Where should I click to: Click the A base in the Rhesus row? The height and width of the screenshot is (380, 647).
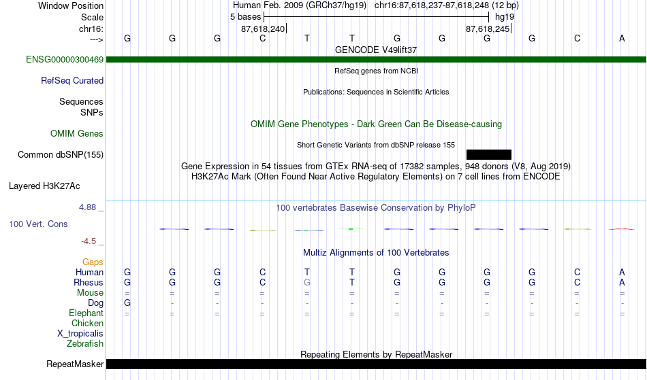point(622,282)
